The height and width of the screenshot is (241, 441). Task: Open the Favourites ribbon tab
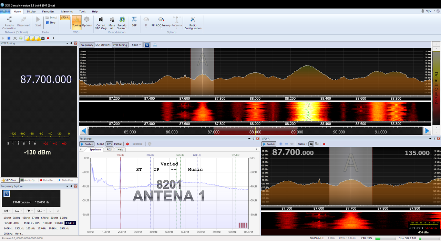tap(48, 11)
